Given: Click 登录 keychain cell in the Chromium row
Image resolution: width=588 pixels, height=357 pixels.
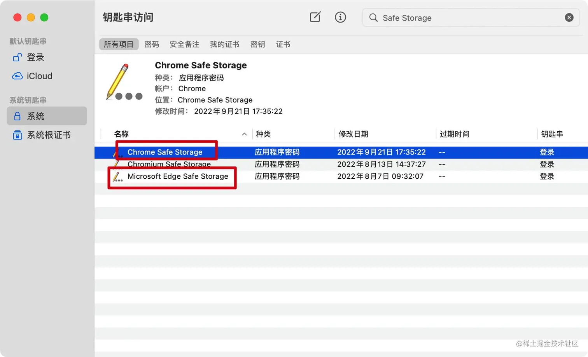Looking at the screenshot, I should pos(547,164).
